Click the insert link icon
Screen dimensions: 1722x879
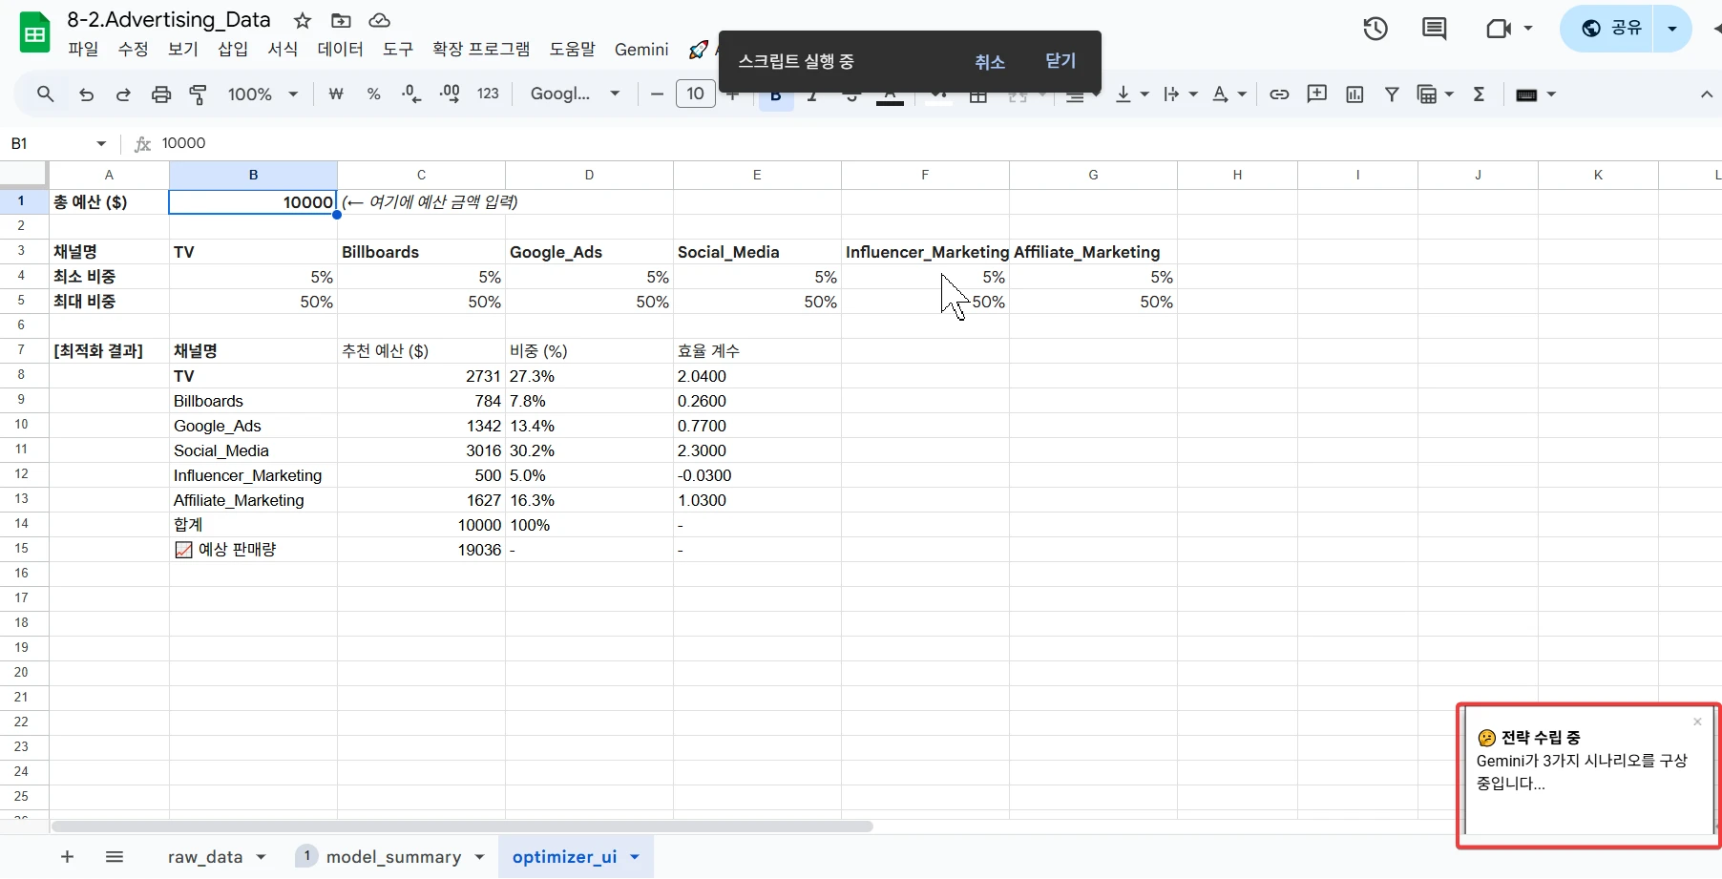click(x=1279, y=94)
